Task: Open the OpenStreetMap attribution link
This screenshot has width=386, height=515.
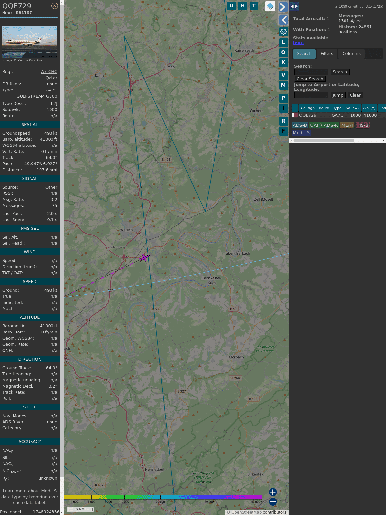Action: (x=246, y=512)
